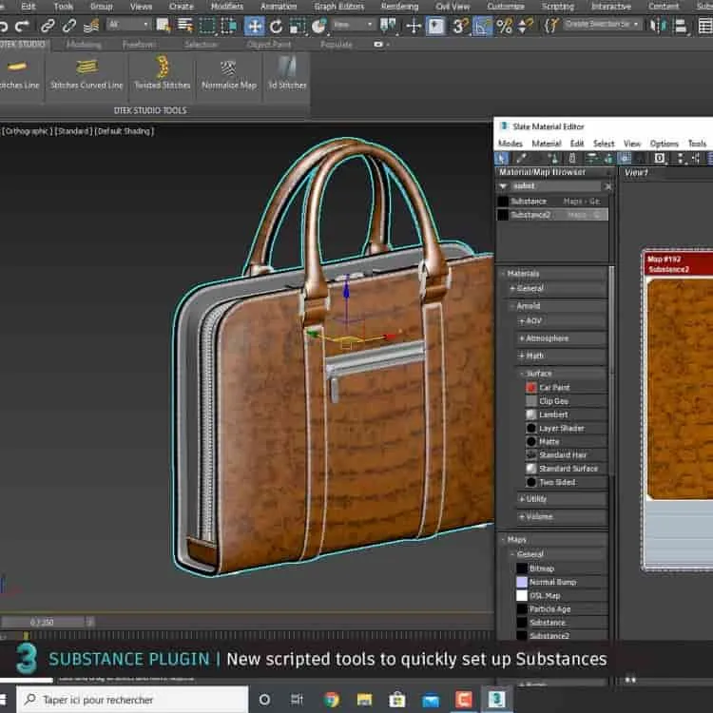Toggle Spinner Snap
Viewport: 713px width, 713px height.
point(525,26)
